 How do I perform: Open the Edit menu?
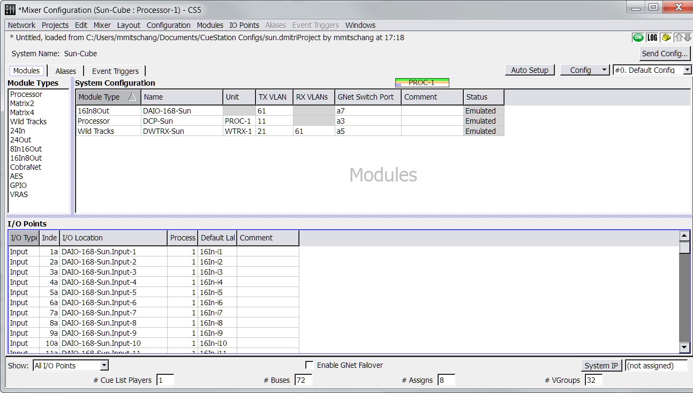(x=81, y=25)
